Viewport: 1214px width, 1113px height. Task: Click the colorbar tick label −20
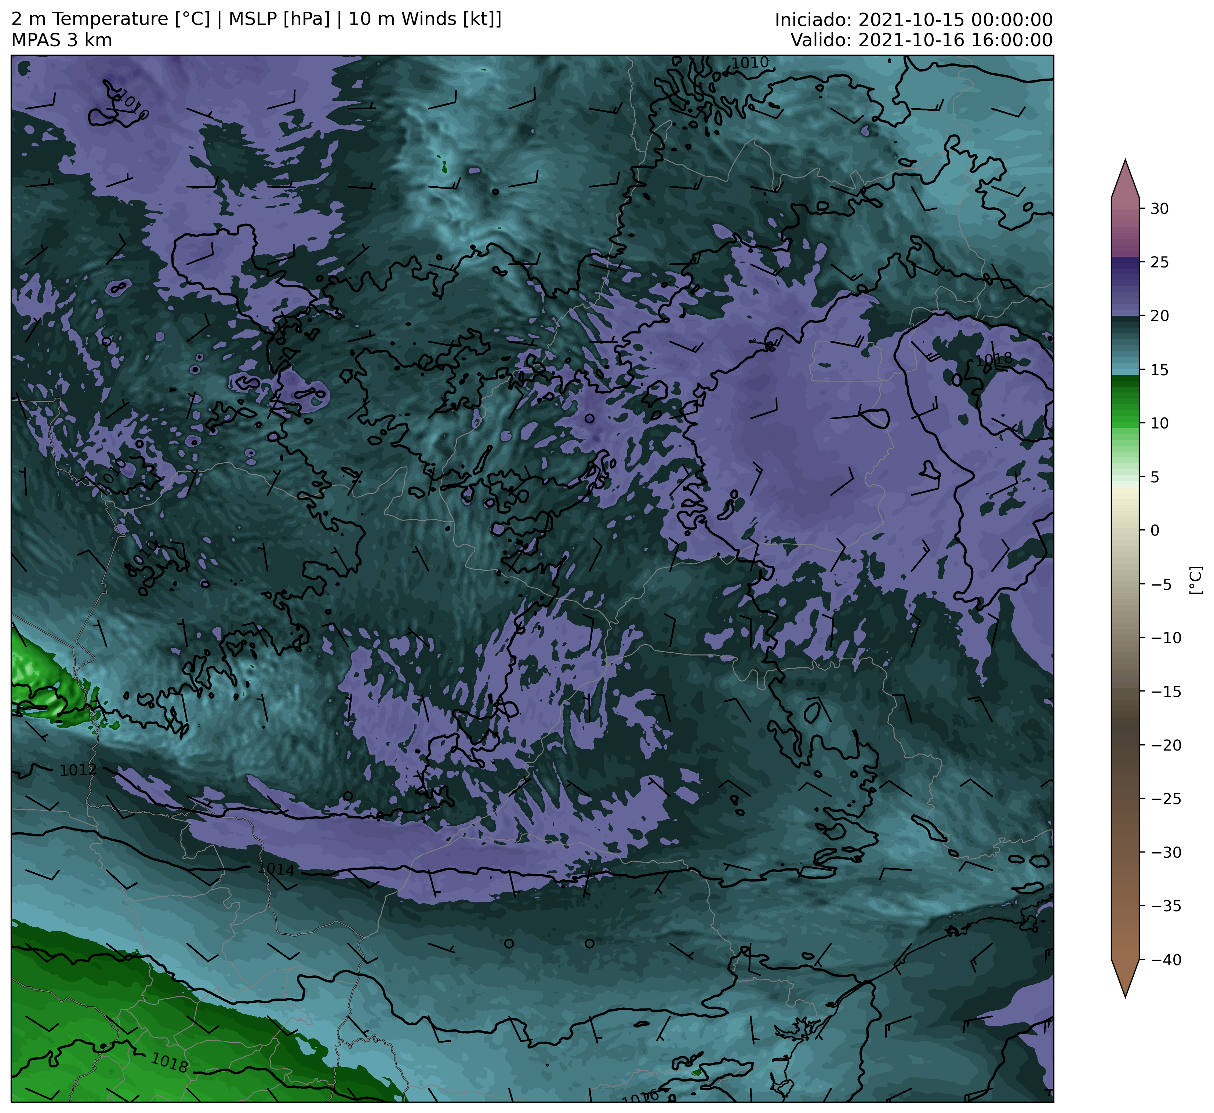[x=1166, y=745]
